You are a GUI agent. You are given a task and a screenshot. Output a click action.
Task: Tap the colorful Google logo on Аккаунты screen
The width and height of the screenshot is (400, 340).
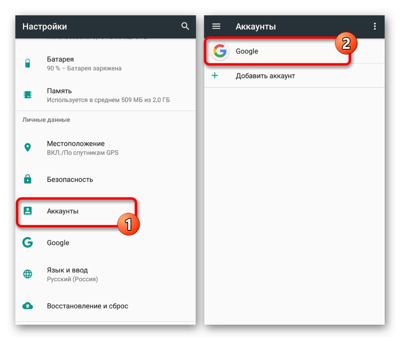(219, 51)
